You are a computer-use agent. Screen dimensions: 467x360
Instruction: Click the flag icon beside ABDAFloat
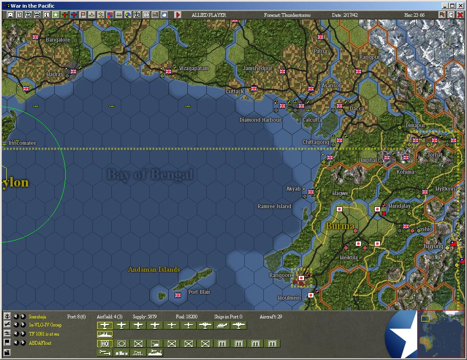(x=7, y=342)
